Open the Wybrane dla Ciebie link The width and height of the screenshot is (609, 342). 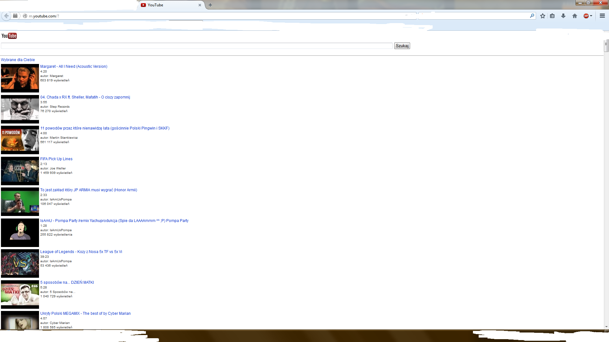[x=18, y=60]
